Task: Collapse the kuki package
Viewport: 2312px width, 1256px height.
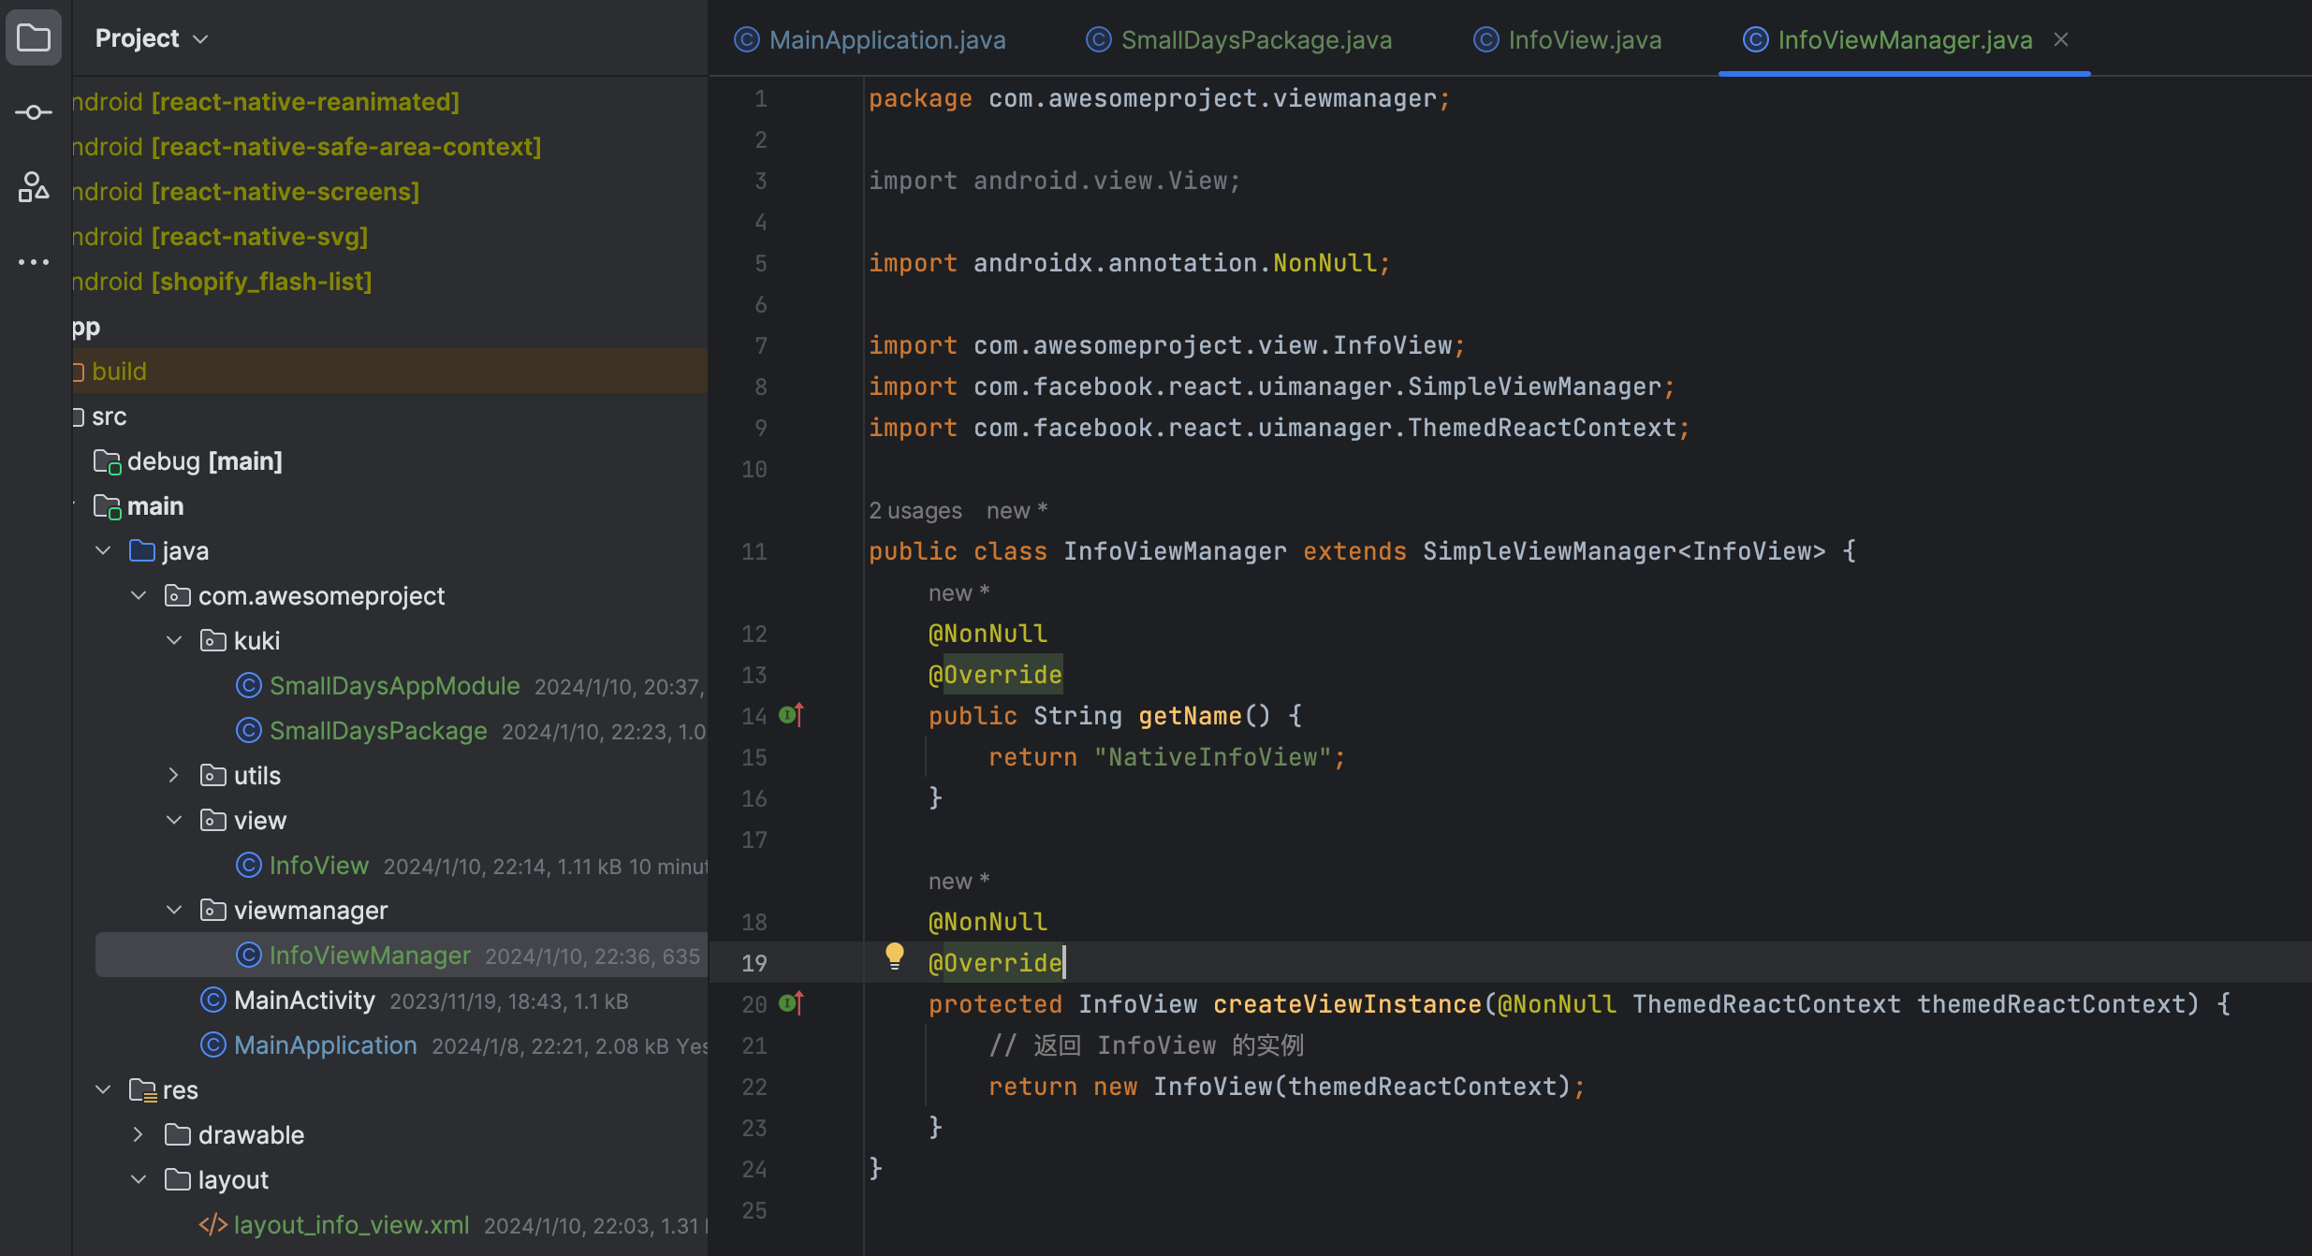Action: 175,641
